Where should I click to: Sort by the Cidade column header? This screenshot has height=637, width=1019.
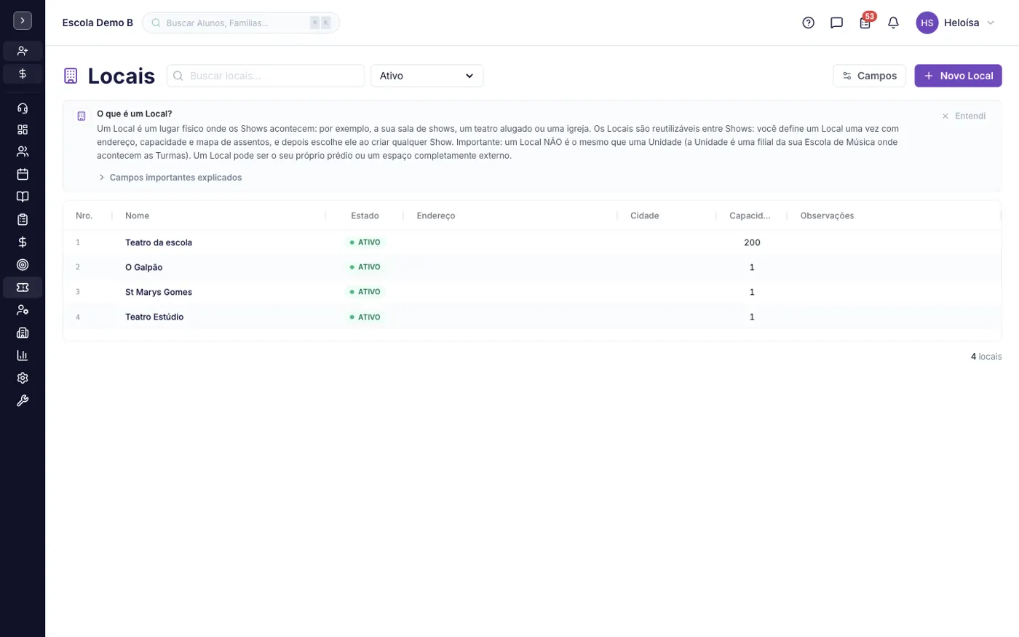[645, 215]
